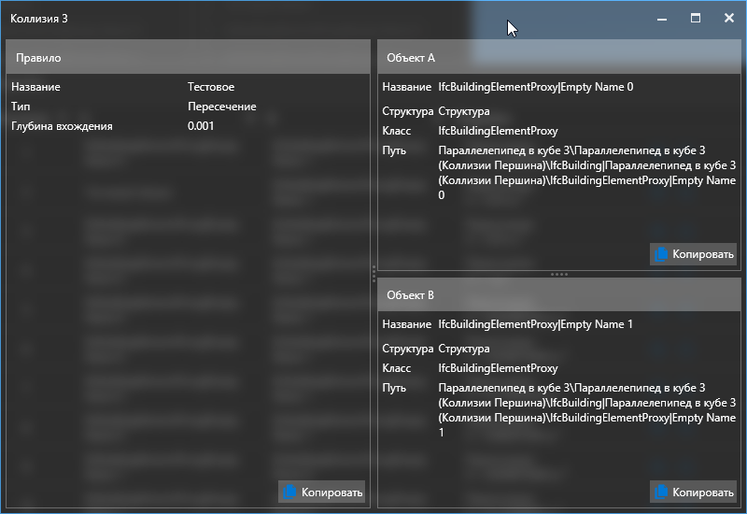This screenshot has width=747, height=514.
Task: Click the Класс value in the Объект A panel
Action: click(498, 131)
